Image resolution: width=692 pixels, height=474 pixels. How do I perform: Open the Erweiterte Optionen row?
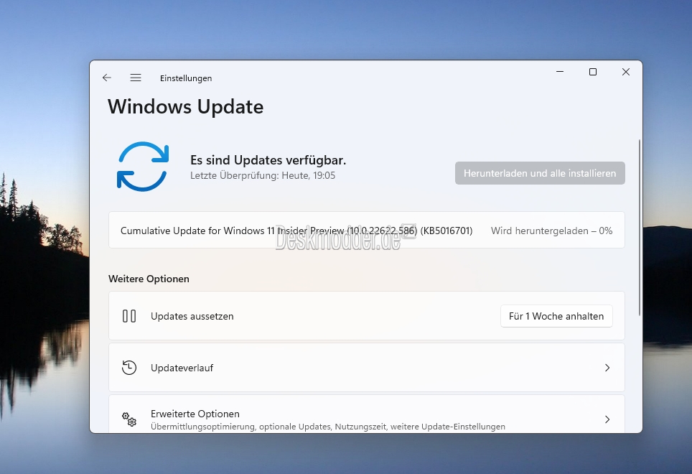tap(367, 414)
